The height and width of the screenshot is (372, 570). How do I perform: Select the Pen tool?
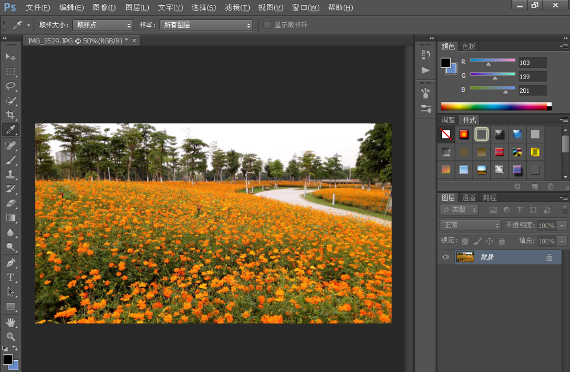tap(10, 263)
